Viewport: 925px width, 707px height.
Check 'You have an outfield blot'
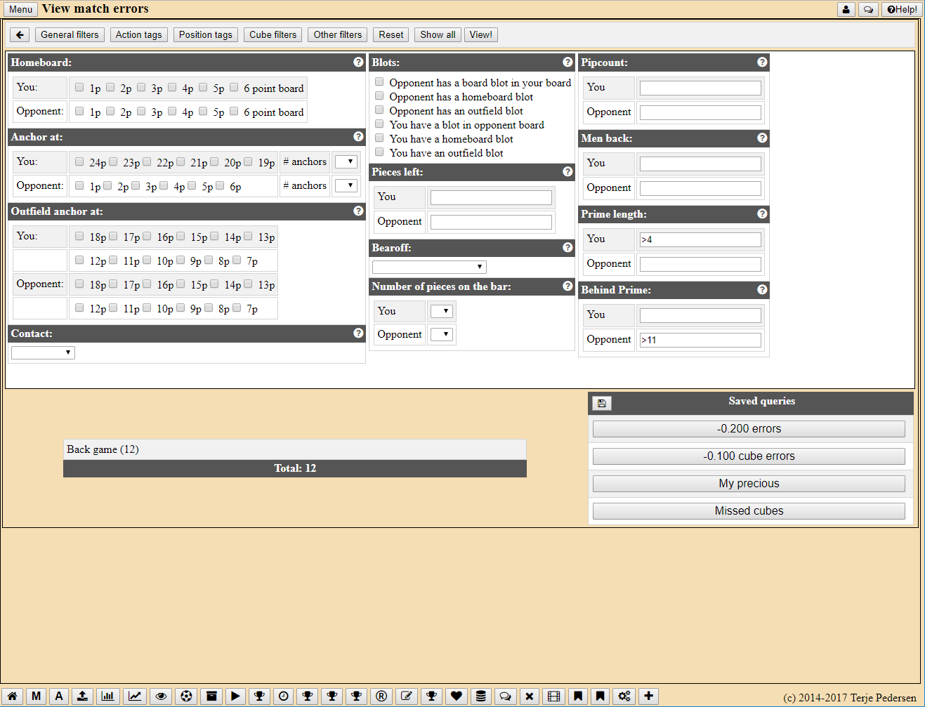pyautogui.click(x=379, y=152)
